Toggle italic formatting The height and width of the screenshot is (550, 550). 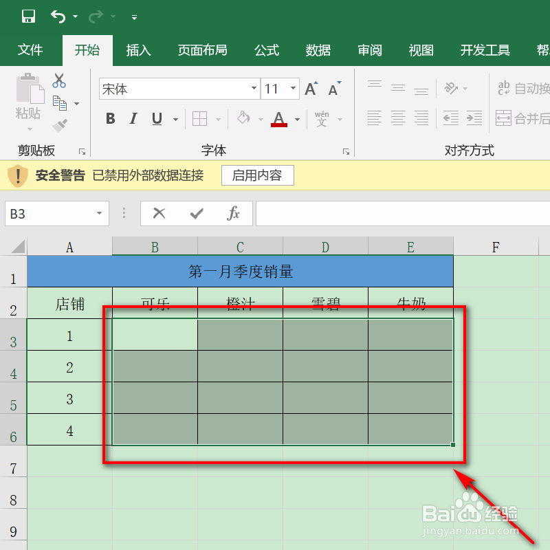133,118
